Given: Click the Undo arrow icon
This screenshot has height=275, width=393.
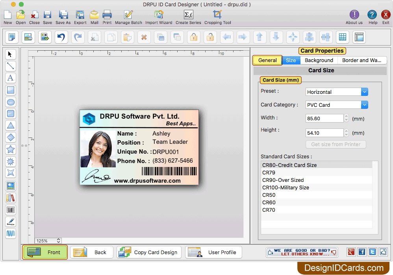Looking at the screenshot, I should 61,37.
